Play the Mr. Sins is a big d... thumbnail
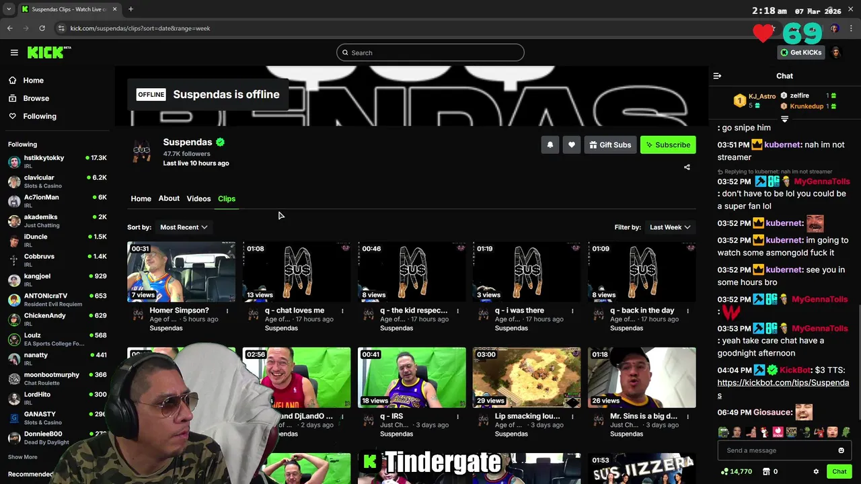 [642, 377]
